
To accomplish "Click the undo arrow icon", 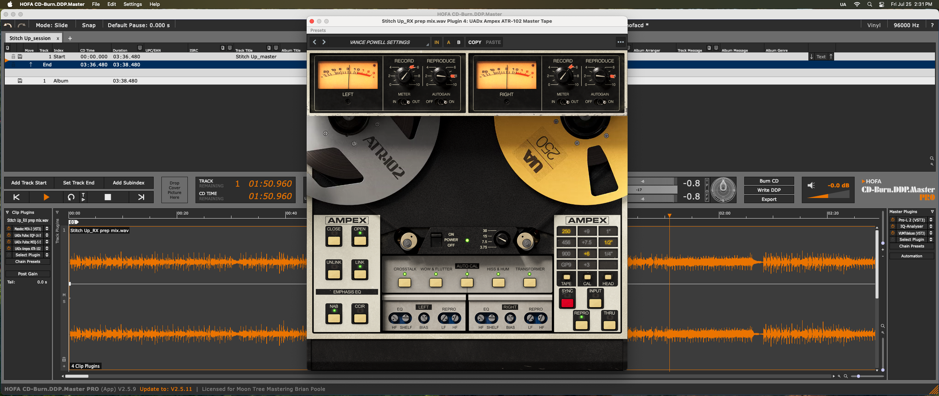I will [x=8, y=25].
